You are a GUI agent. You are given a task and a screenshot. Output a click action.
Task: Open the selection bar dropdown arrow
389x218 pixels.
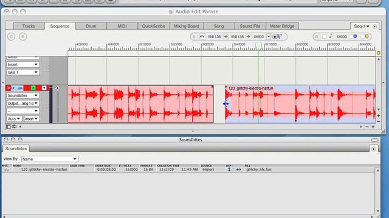269,36
